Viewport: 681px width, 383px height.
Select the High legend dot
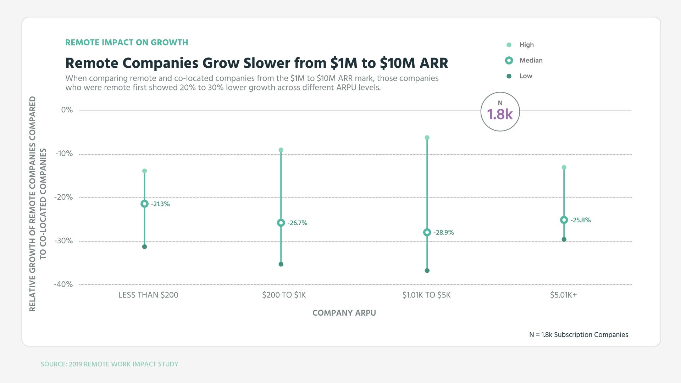509,45
